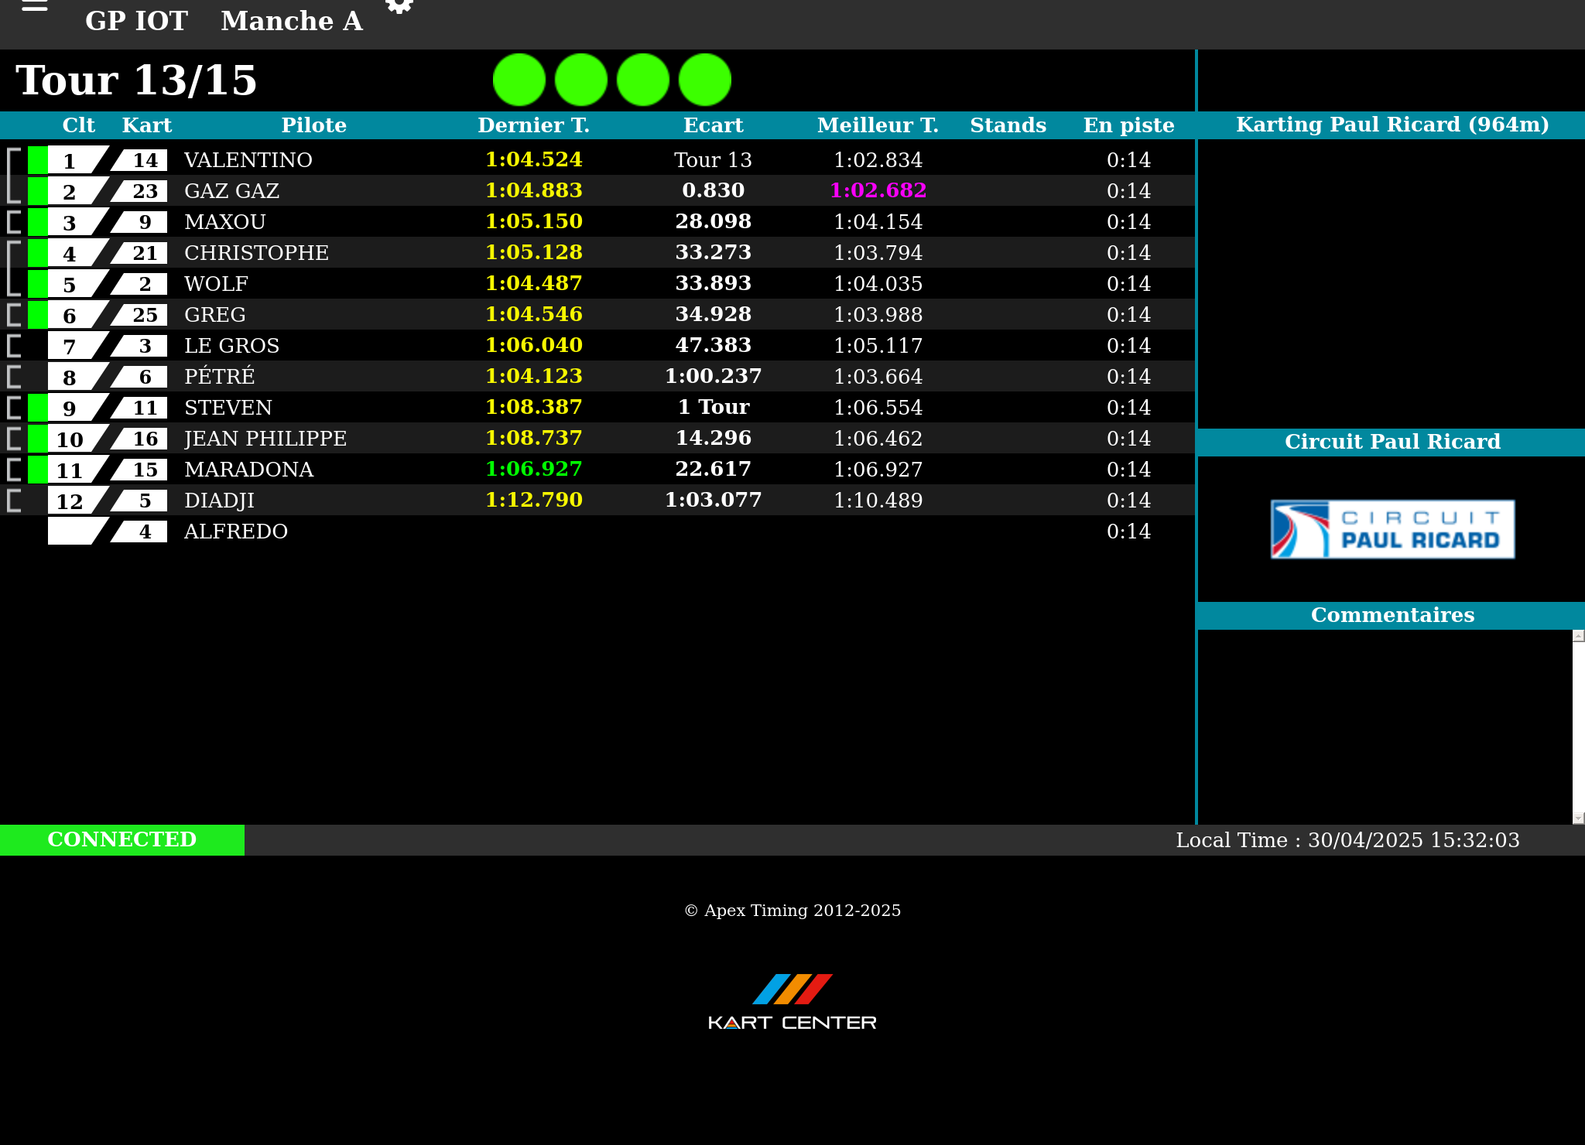Click the green status box beside VALENTINO
Screen dimensions: 1585x1145
37,160
